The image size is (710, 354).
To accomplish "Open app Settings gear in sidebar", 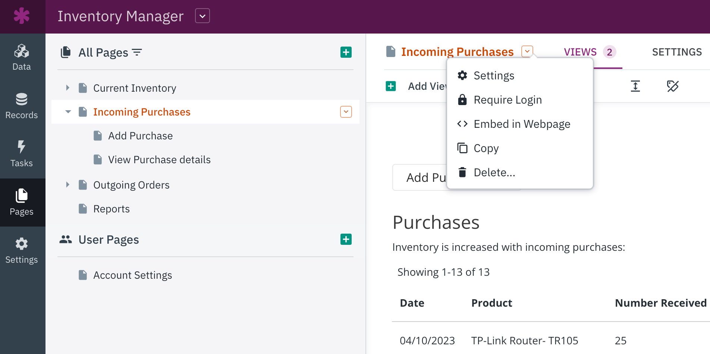I will point(22,250).
